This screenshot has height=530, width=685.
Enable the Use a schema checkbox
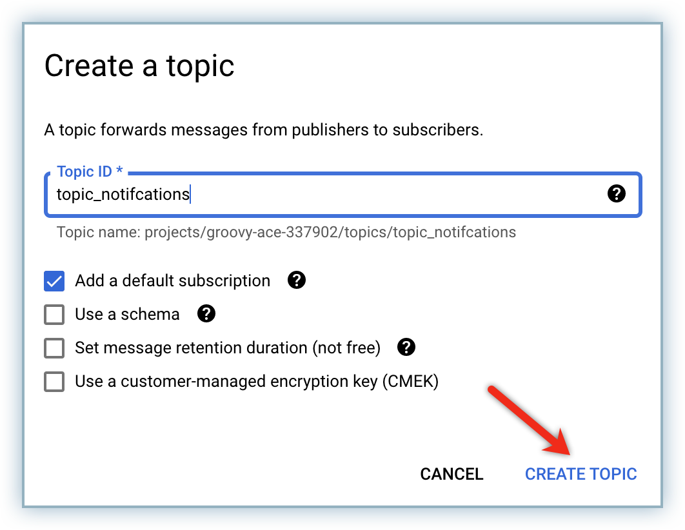(x=54, y=315)
